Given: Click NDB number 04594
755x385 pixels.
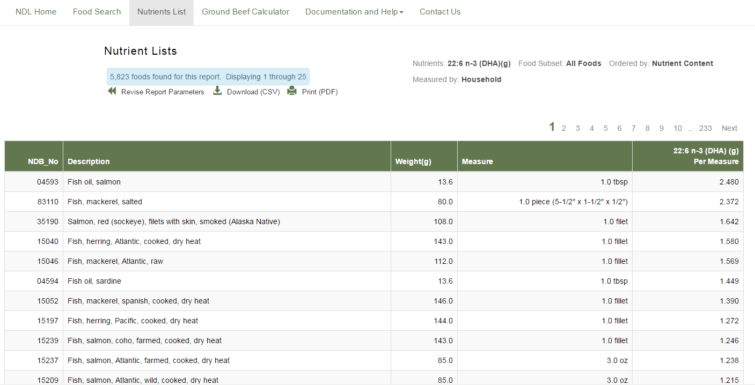Looking at the screenshot, I should click(x=48, y=281).
